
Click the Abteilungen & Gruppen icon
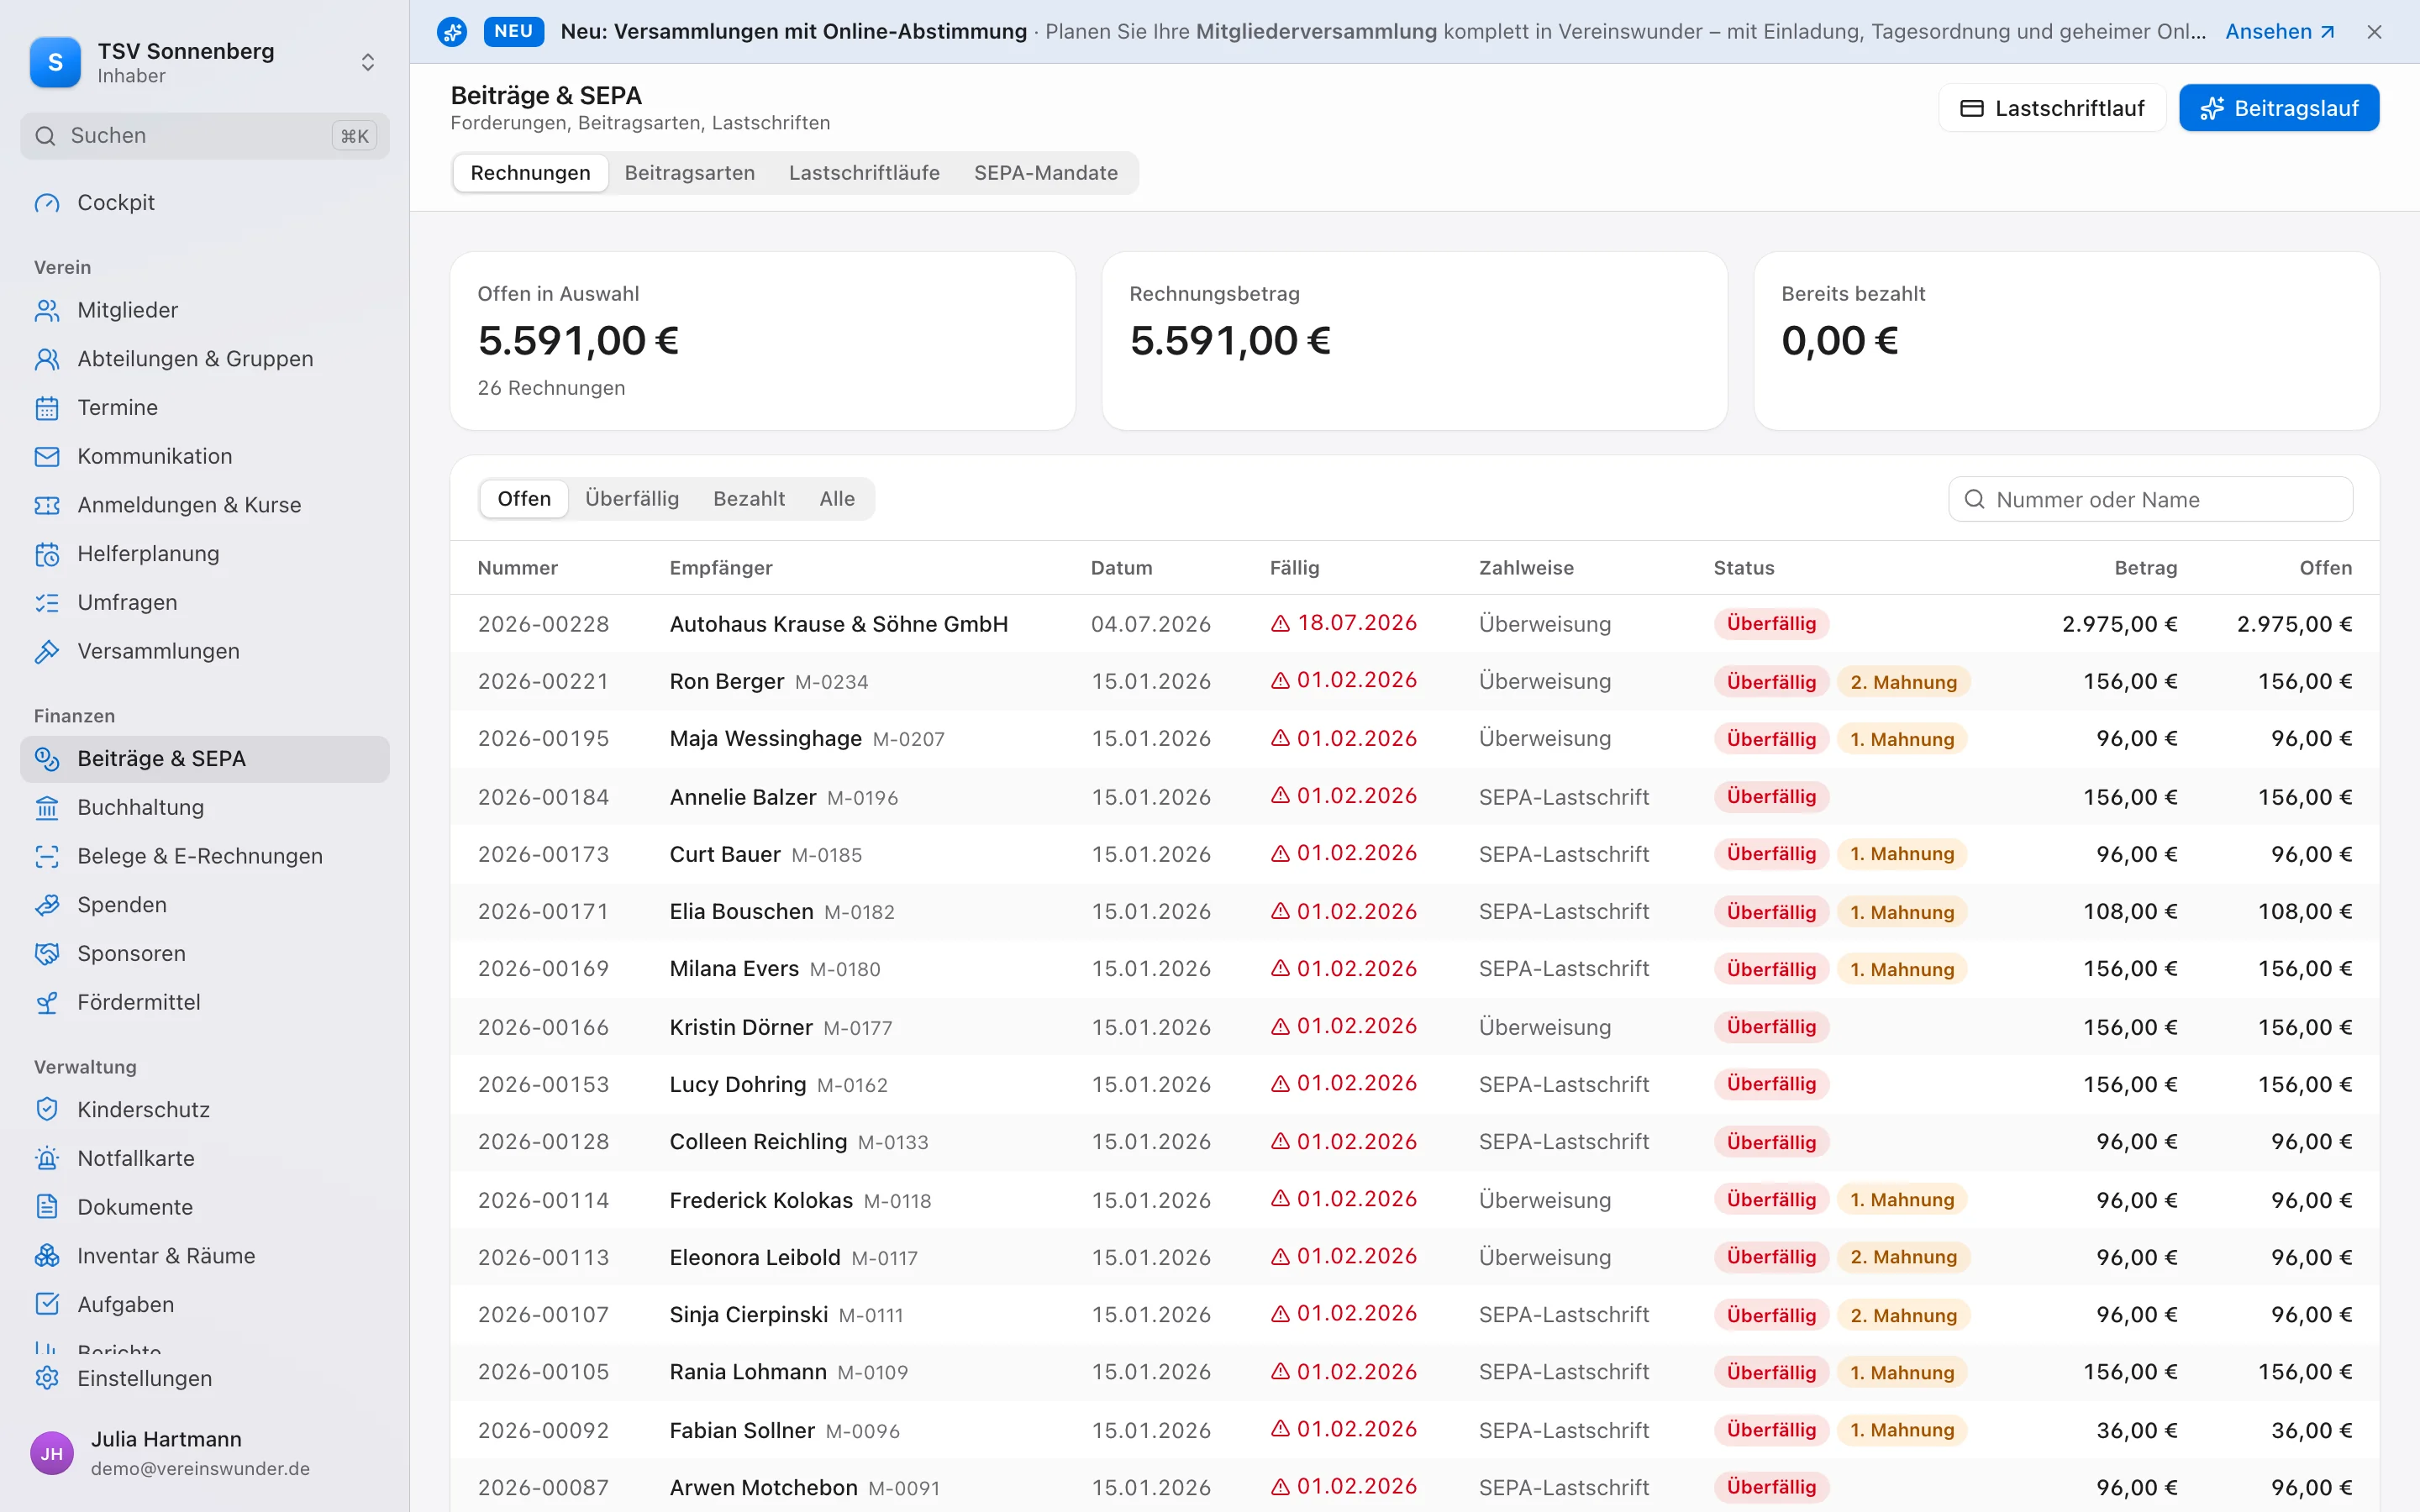[x=47, y=359]
